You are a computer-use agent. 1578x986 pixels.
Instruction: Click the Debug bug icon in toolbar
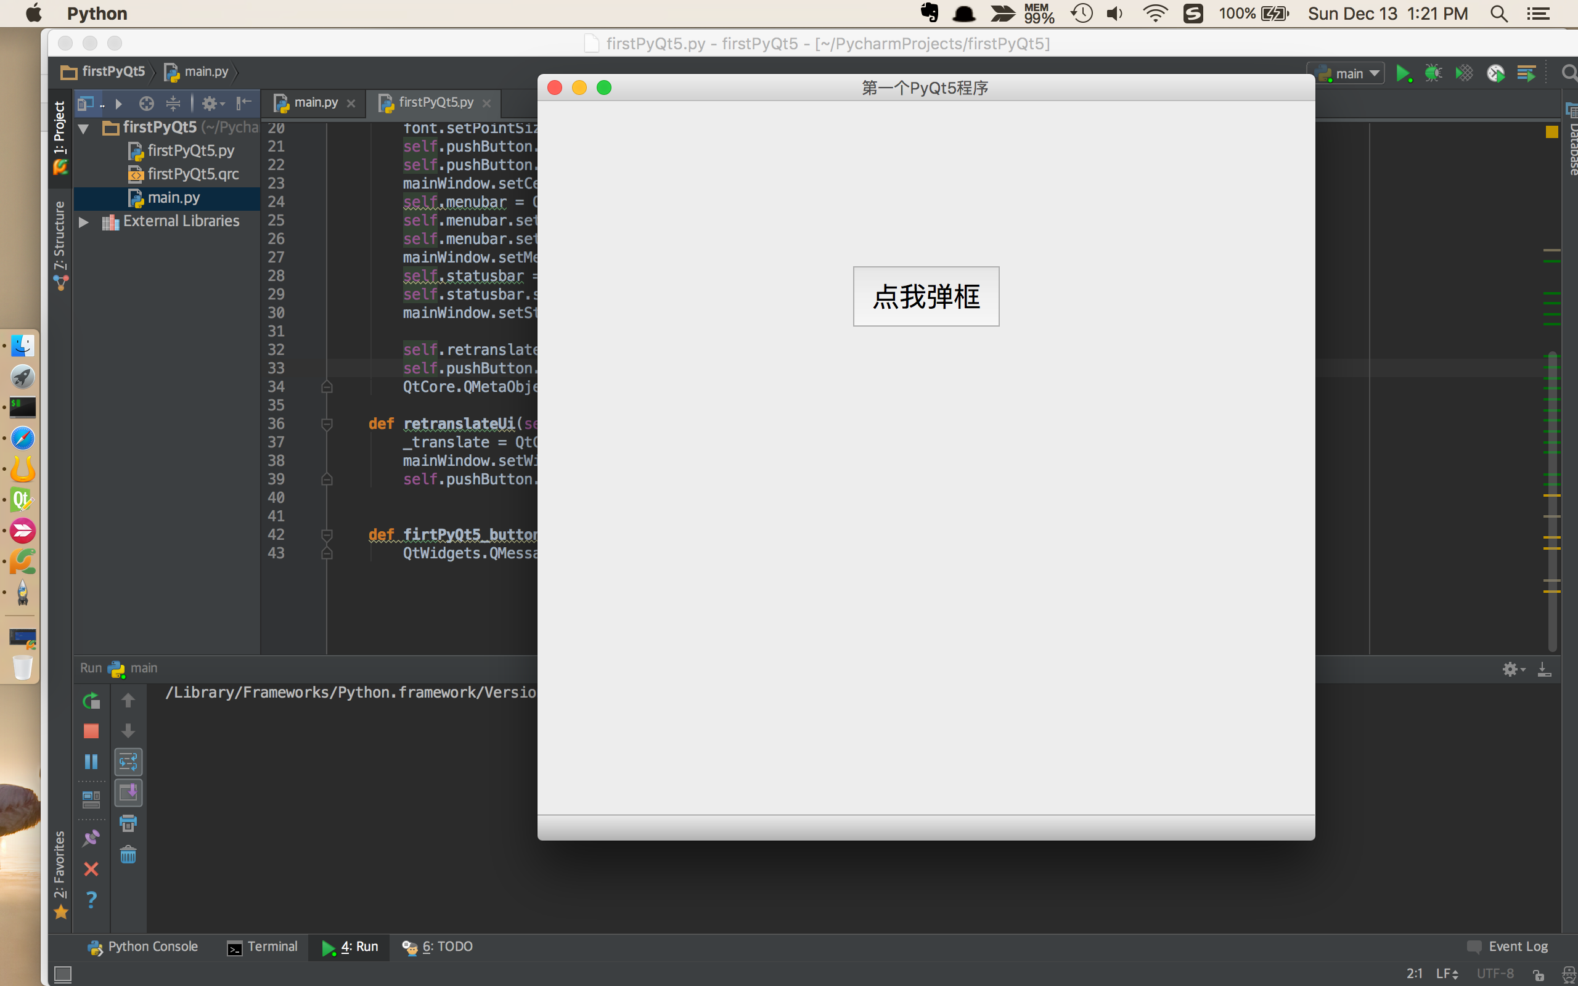(x=1433, y=74)
